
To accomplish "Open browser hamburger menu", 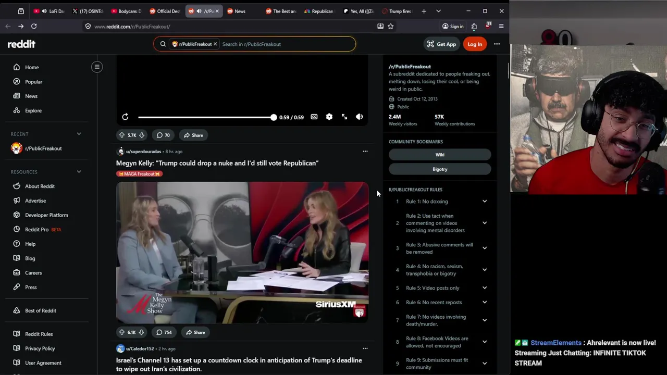I will click(501, 26).
